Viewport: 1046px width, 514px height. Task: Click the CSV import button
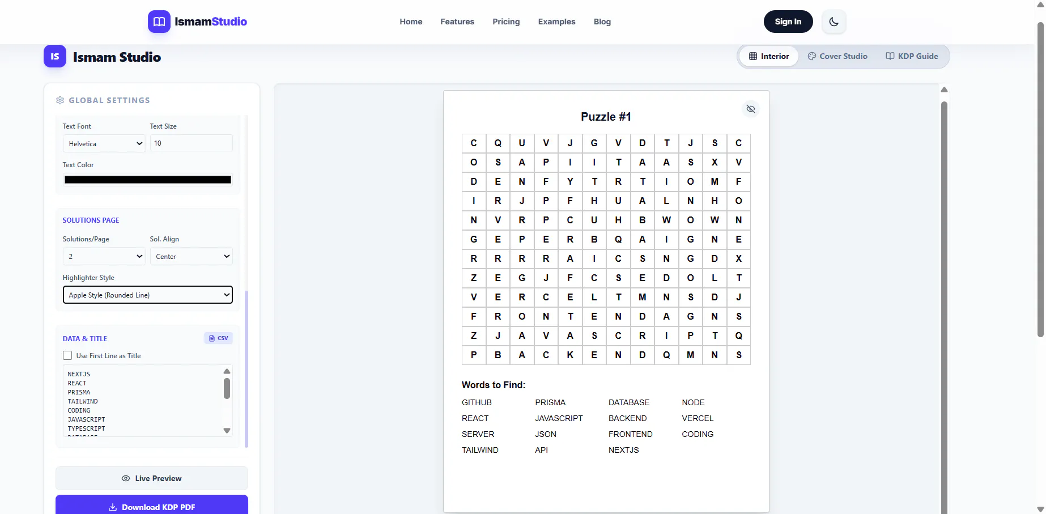tap(219, 338)
